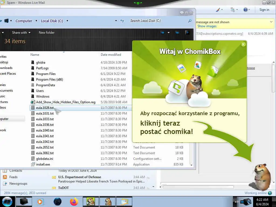
Task: Select eula.1036.txt file
Action: point(45,125)
